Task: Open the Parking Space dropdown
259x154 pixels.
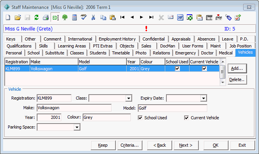Action: 77,127
